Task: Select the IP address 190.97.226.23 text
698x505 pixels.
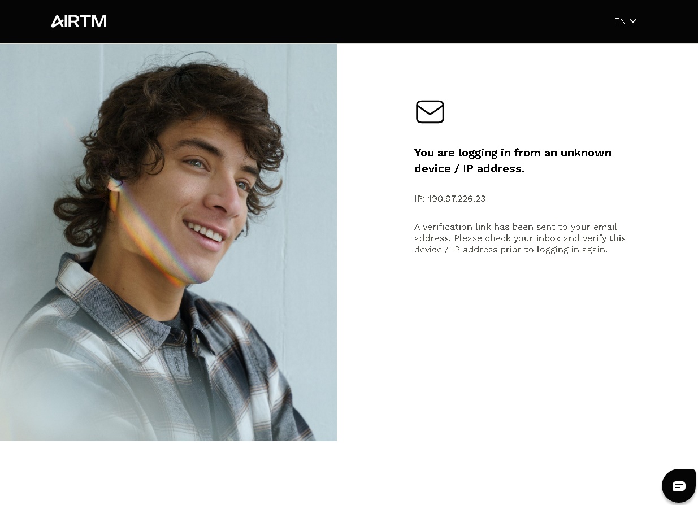Action: tap(457, 199)
